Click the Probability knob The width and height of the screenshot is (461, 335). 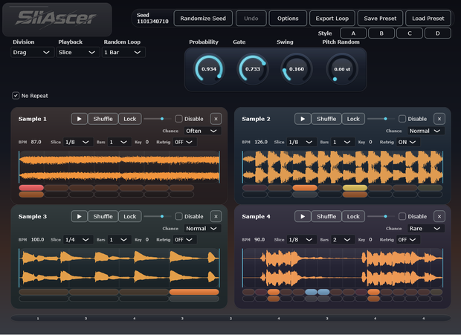pos(209,69)
